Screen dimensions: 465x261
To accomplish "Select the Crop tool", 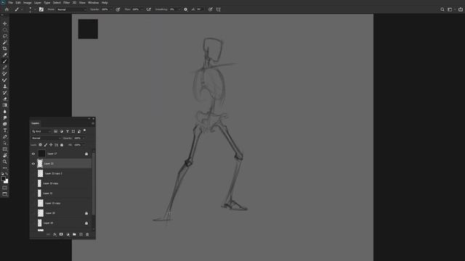I will tap(5, 49).
